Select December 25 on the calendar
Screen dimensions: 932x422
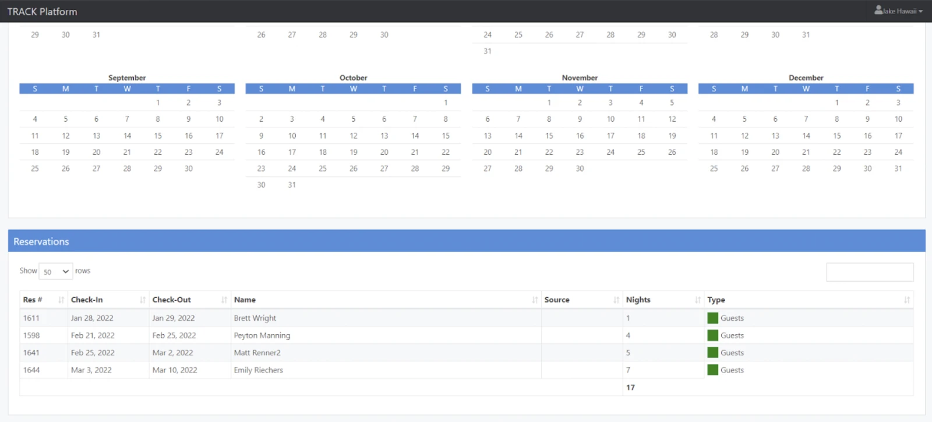coord(714,169)
